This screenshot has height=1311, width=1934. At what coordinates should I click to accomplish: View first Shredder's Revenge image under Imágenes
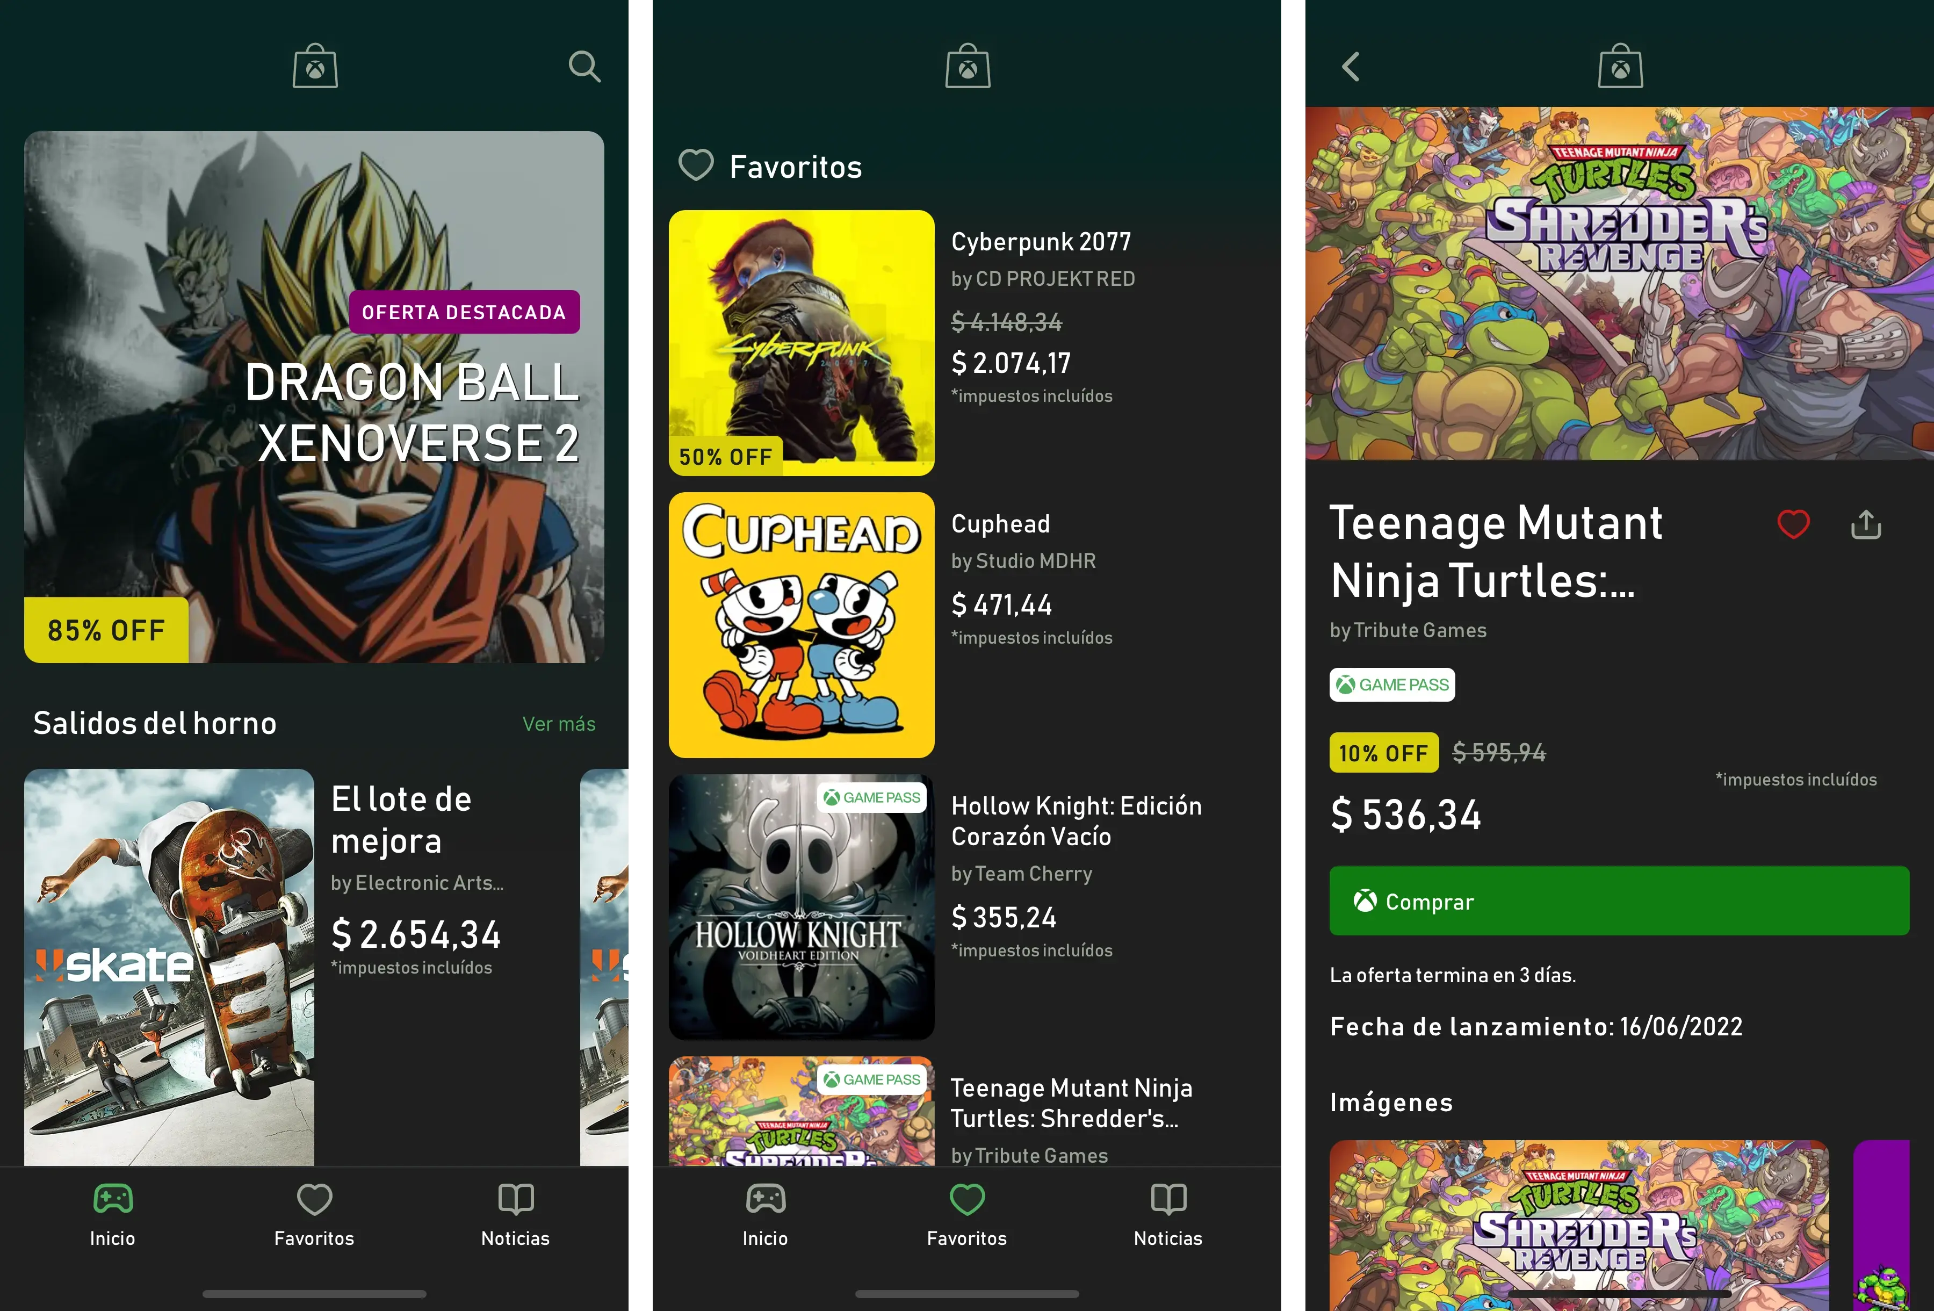point(1578,1223)
